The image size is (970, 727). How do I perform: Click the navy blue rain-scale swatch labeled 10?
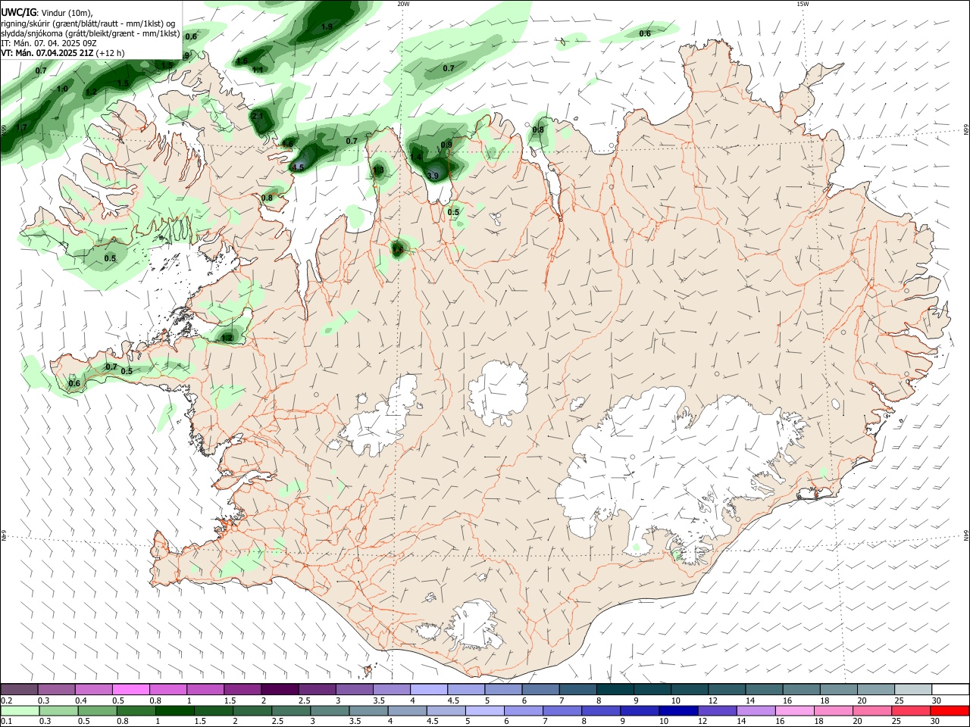678,711
